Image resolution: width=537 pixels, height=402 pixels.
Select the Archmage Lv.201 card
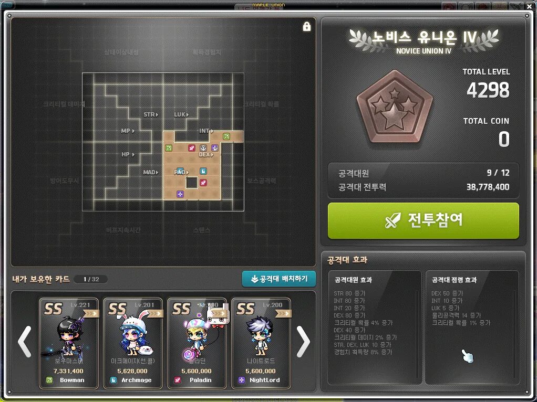coord(132,343)
